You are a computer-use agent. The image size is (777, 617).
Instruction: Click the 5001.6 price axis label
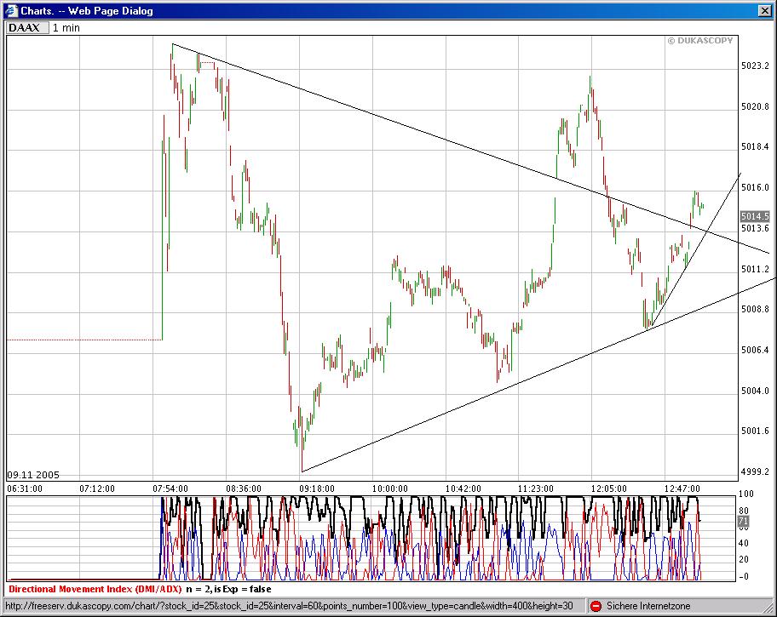tap(755, 431)
